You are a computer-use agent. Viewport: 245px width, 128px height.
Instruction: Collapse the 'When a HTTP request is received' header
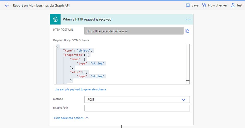tap(120, 20)
